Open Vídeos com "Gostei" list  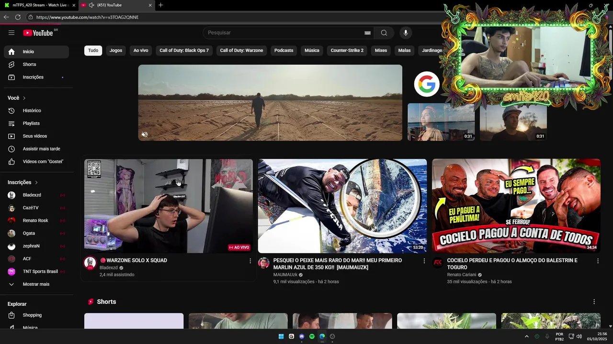(x=36, y=161)
